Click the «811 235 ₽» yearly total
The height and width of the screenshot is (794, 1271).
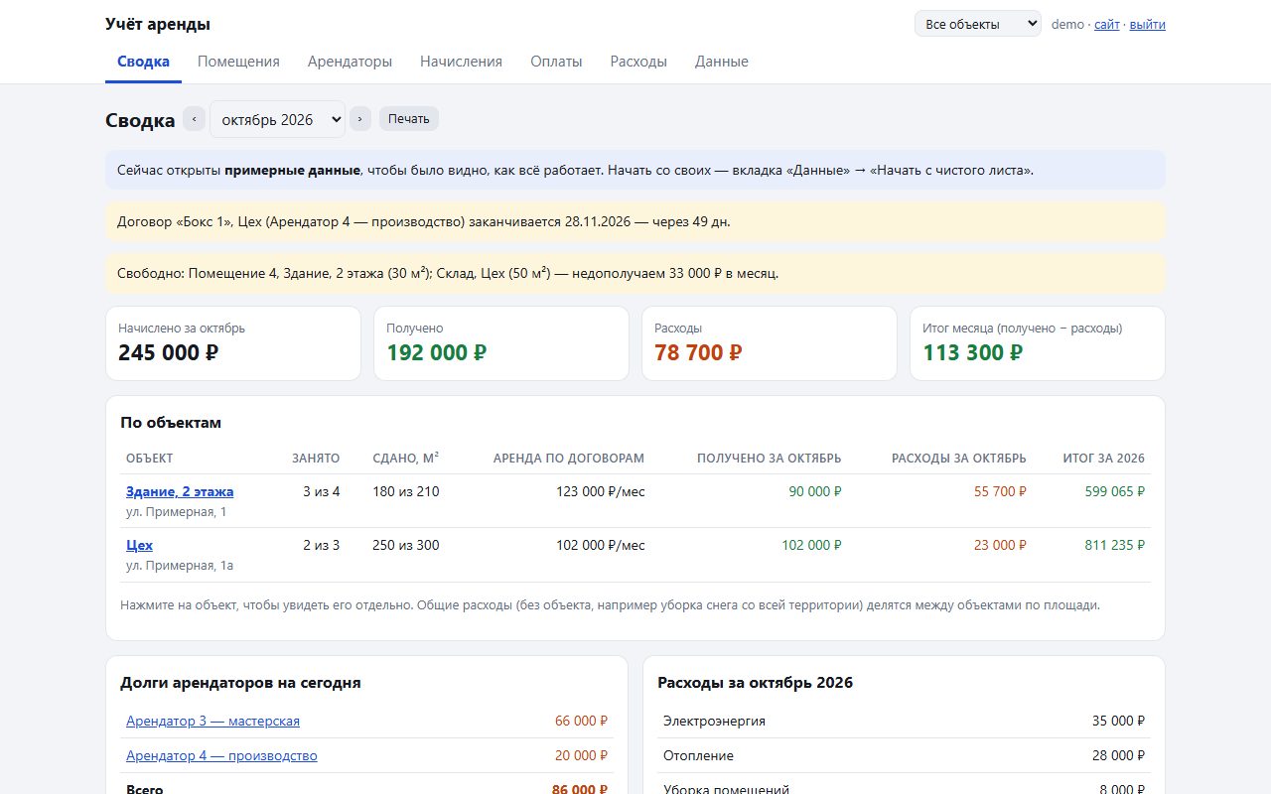(1115, 545)
